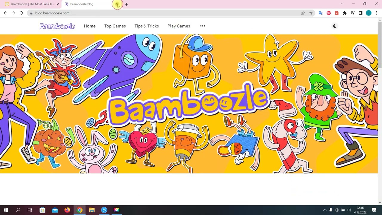
Task: Check the battery status tray icon
Action: tap(343, 210)
